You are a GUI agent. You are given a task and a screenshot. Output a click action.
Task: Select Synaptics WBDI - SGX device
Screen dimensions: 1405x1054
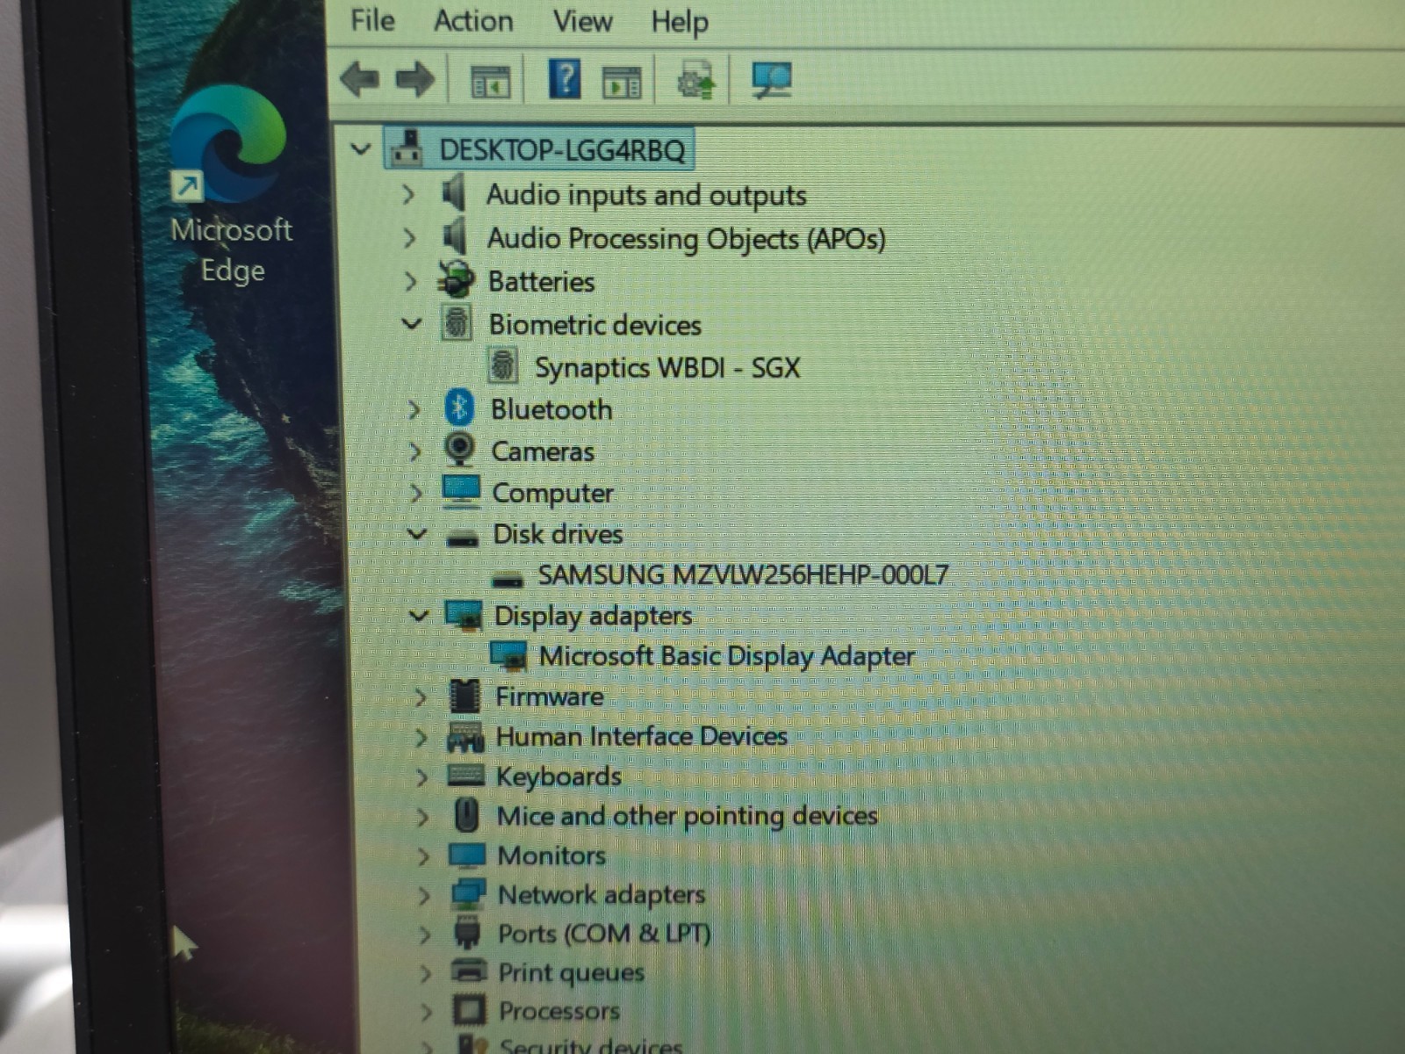pos(667,367)
